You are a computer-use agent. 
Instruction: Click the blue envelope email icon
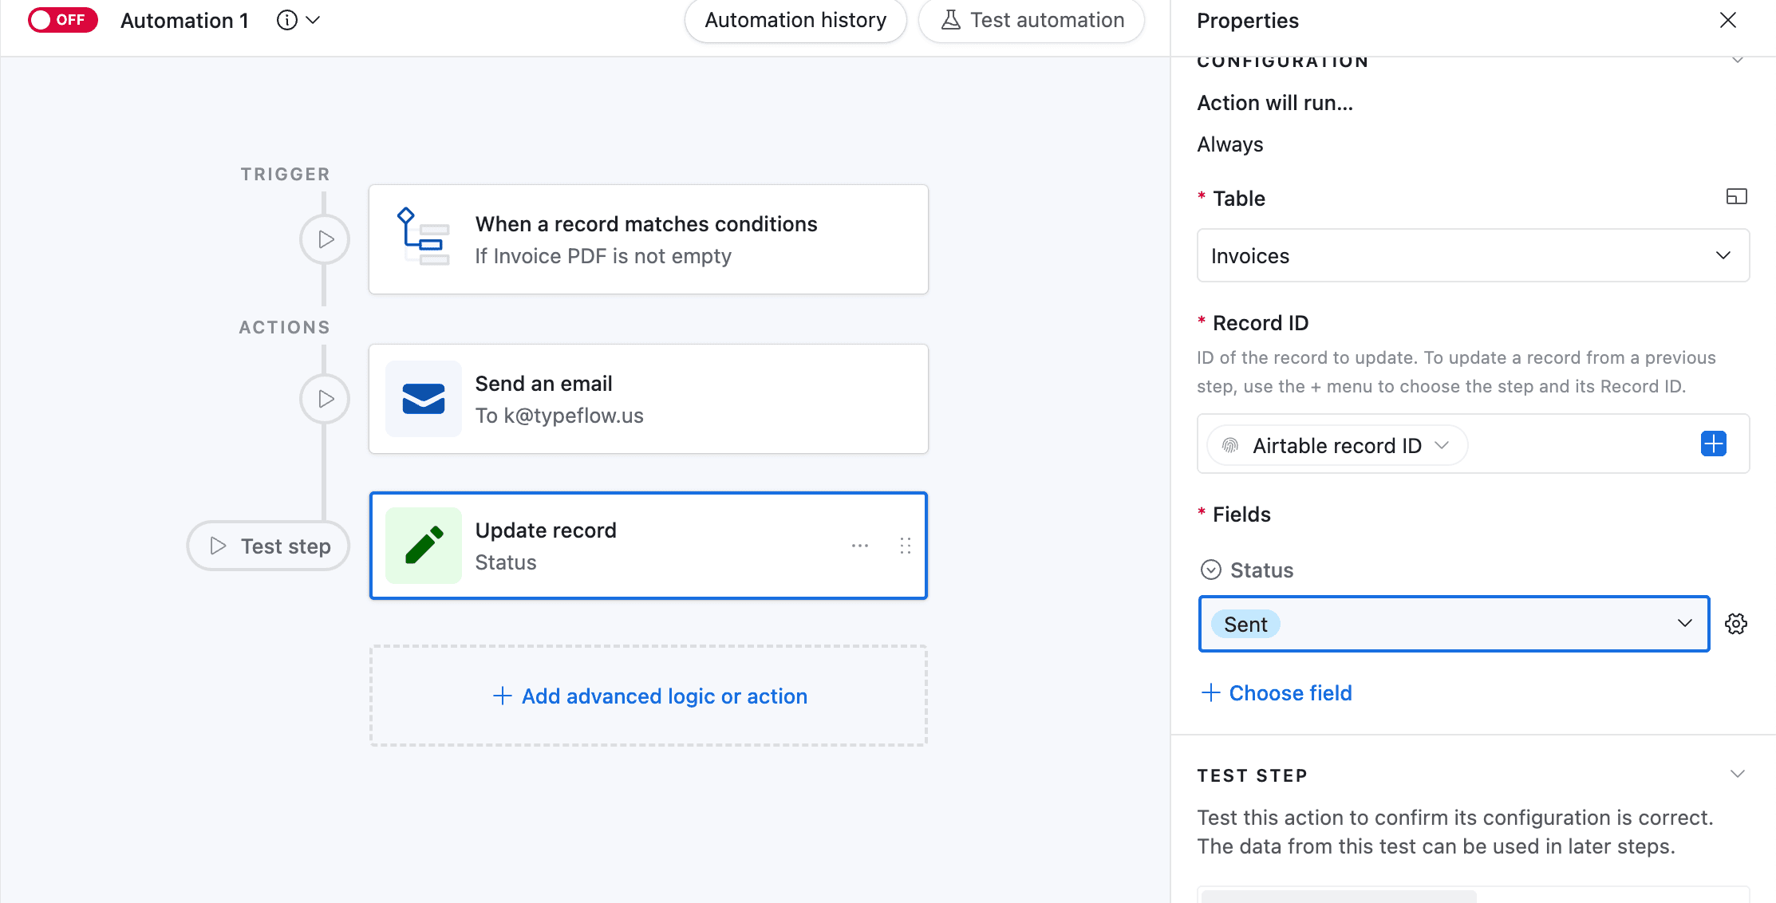(x=423, y=399)
